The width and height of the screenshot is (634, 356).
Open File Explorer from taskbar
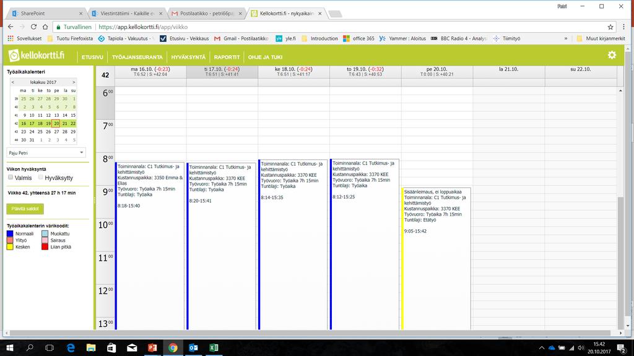coord(90,347)
